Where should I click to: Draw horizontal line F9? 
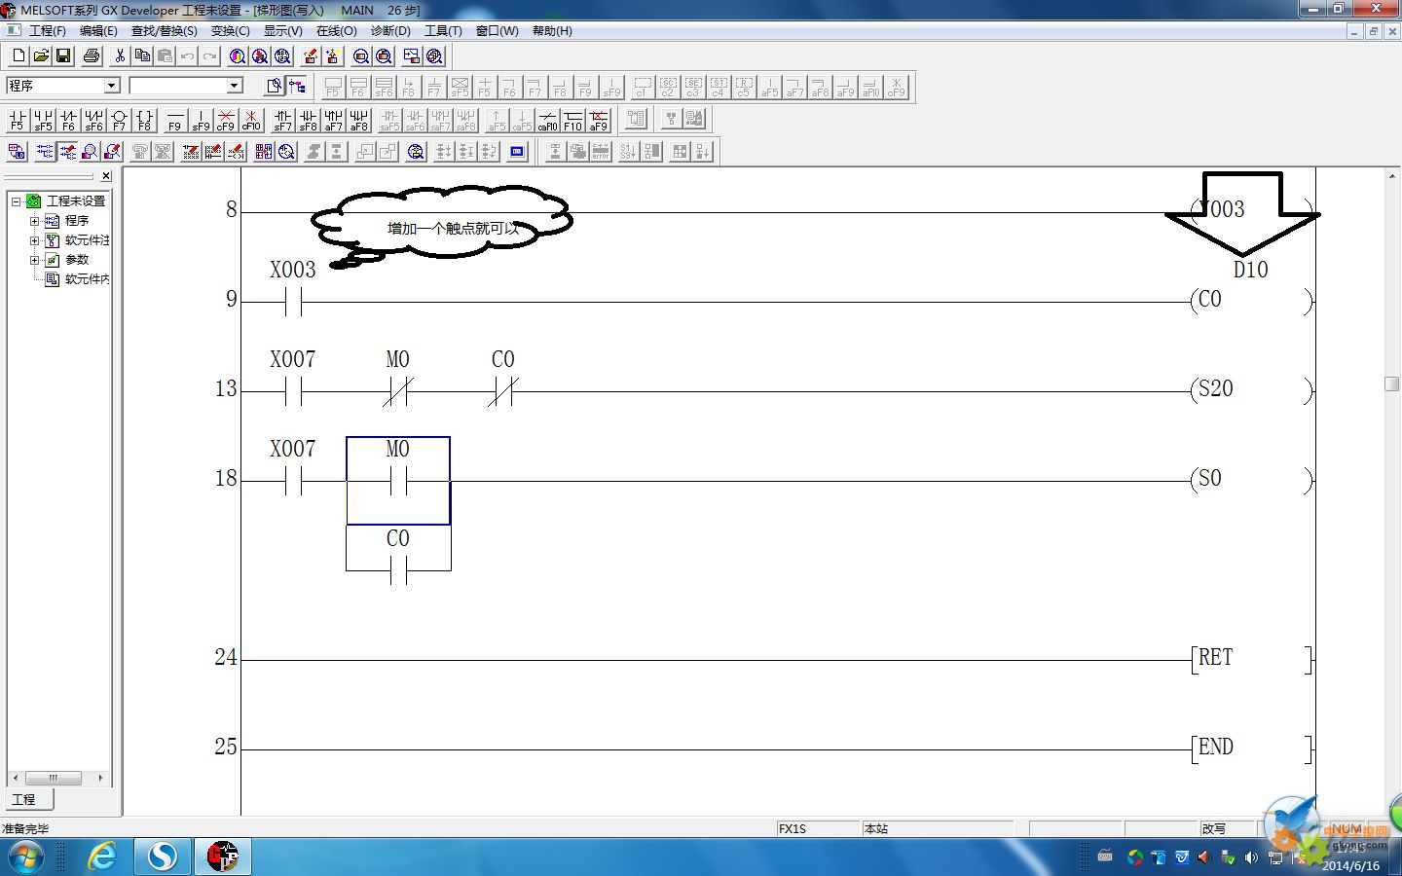click(175, 121)
